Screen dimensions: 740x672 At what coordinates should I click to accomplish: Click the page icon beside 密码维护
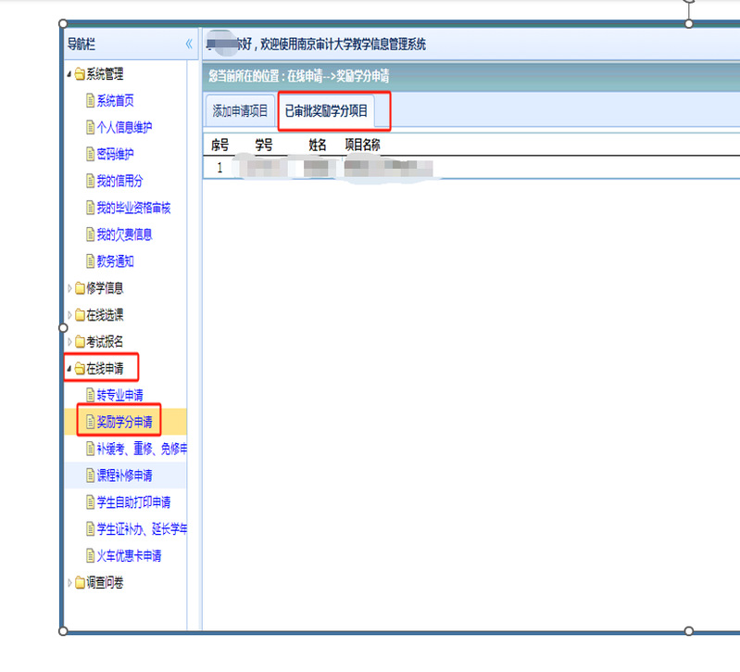90,154
